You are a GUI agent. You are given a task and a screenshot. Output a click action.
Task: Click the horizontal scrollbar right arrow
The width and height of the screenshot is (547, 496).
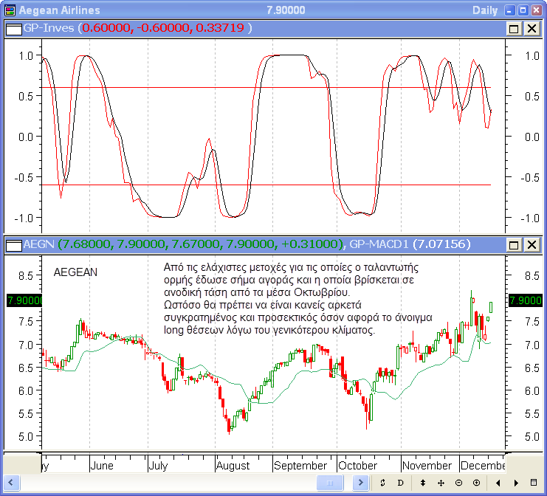pyautogui.click(x=361, y=483)
